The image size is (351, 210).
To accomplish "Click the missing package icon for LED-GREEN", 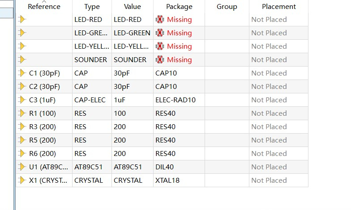I will pyautogui.click(x=159, y=33).
